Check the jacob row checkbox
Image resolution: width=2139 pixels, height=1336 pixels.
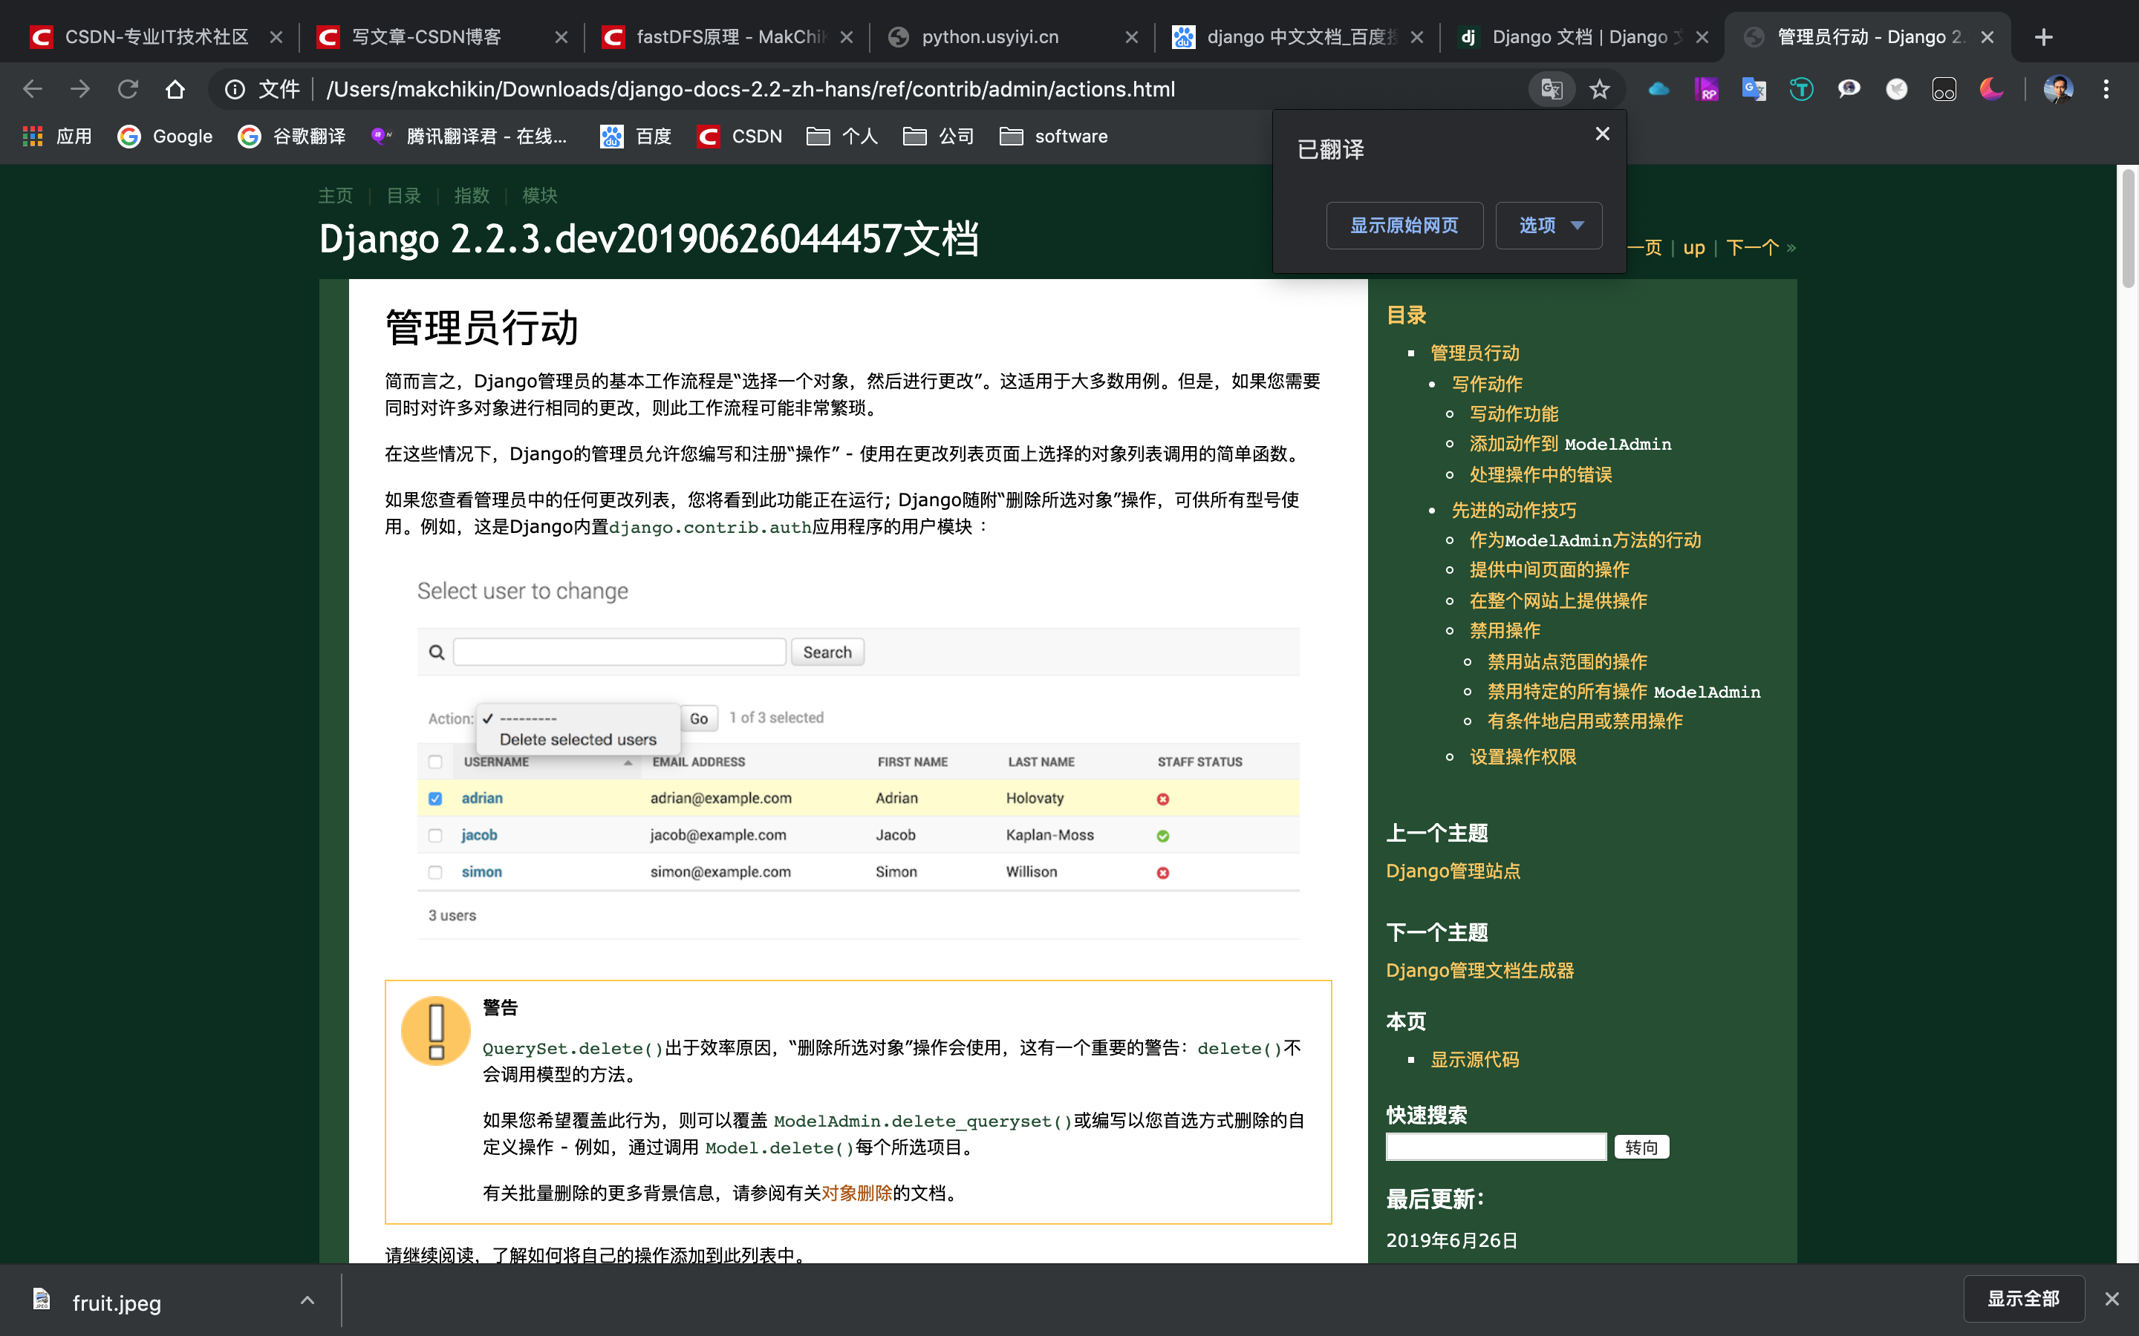pos(435,835)
